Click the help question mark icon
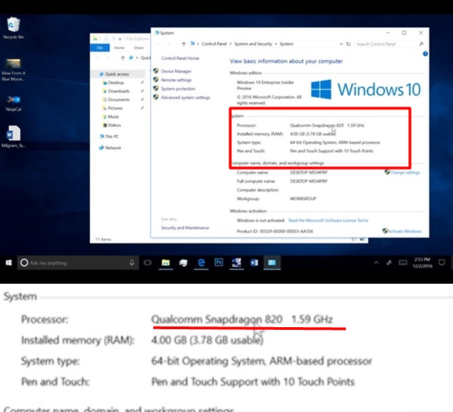 425,54
